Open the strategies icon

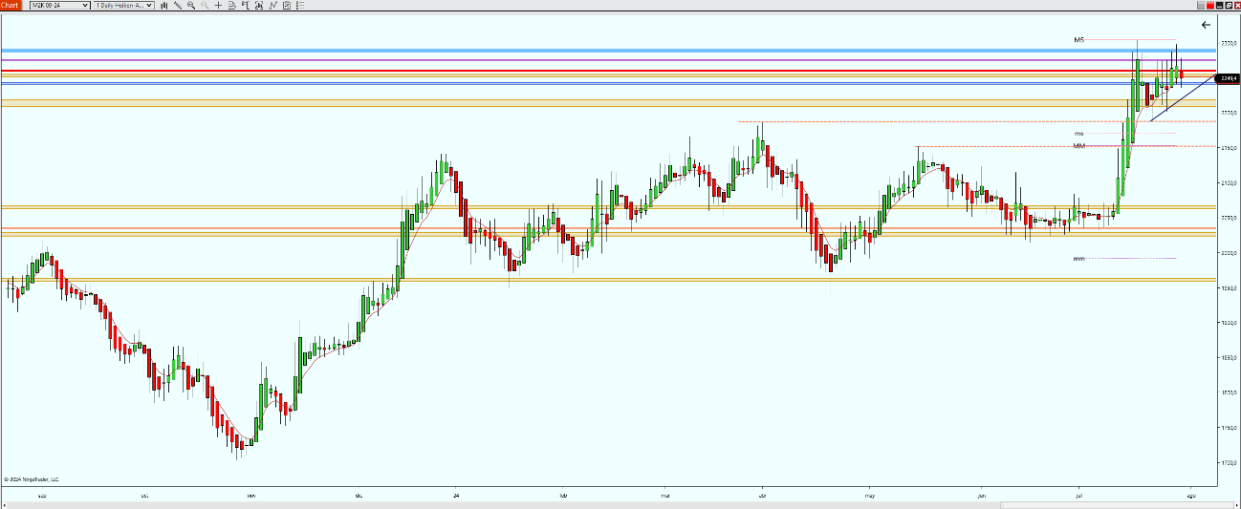[x=287, y=5]
